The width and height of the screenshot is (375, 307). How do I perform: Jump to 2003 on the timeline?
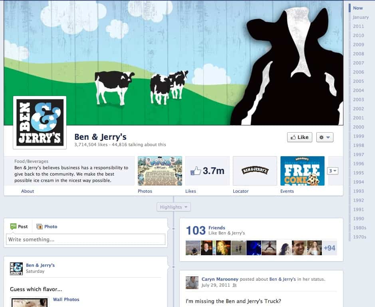(x=359, y=100)
